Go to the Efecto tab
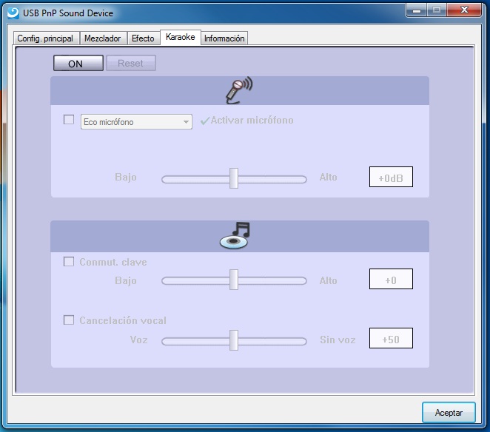The height and width of the screenshot is (432, 490). coord(143,38)
